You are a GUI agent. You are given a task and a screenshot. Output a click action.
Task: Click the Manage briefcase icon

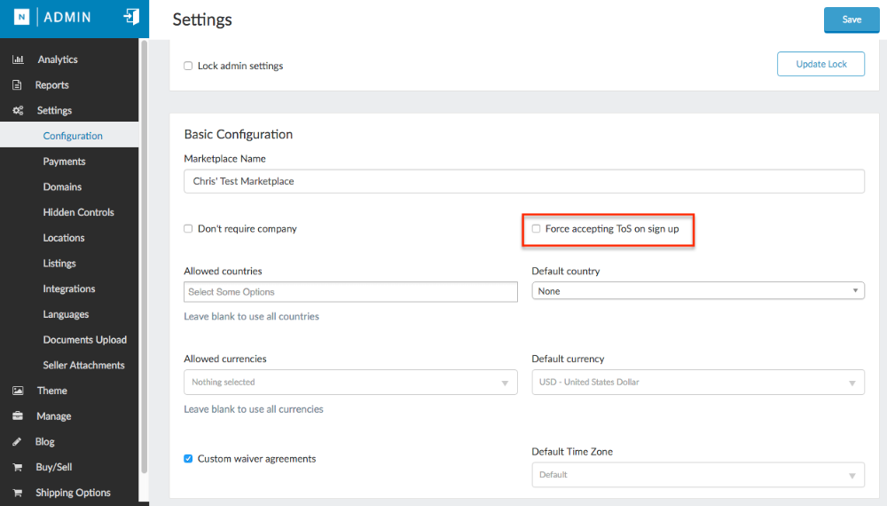[x=17, y=416]
